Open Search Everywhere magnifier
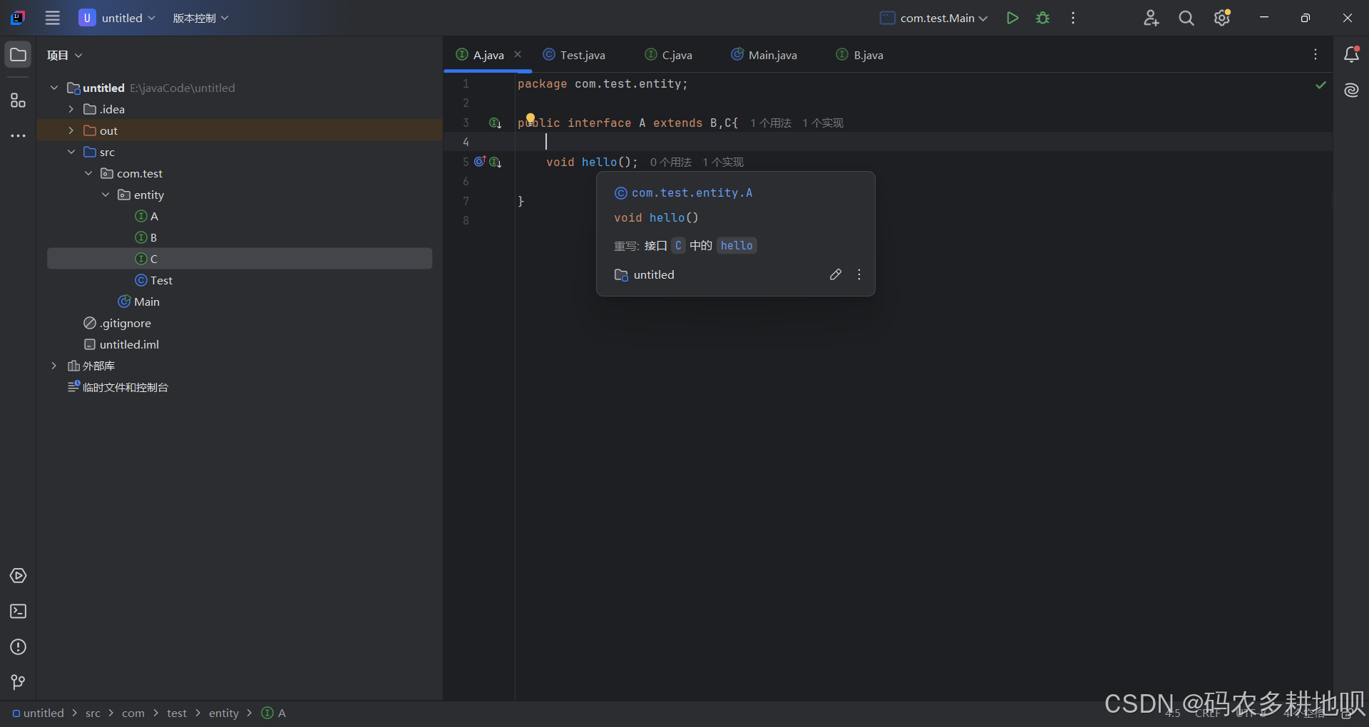This screenshot has width=1369, height=727. 1186,18
